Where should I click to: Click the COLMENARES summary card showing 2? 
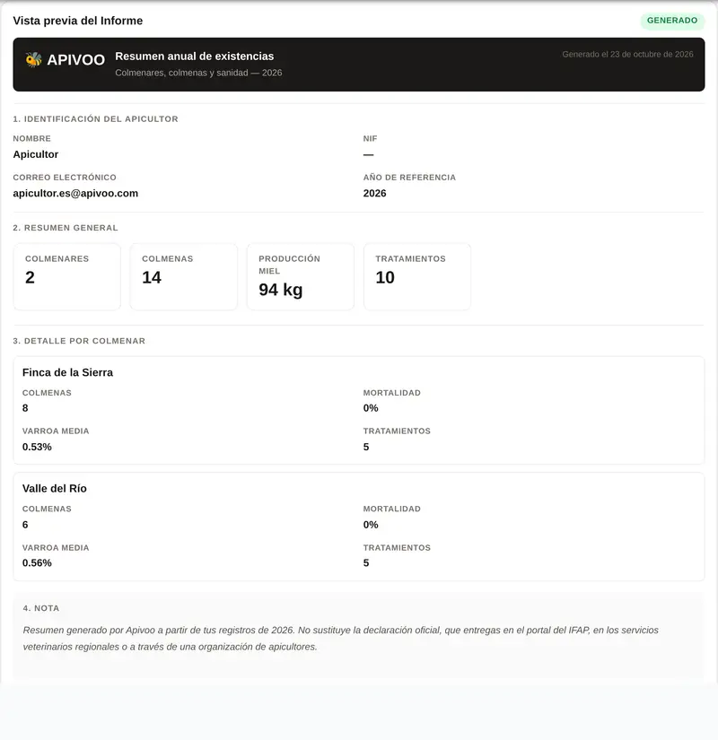point(67,276)
